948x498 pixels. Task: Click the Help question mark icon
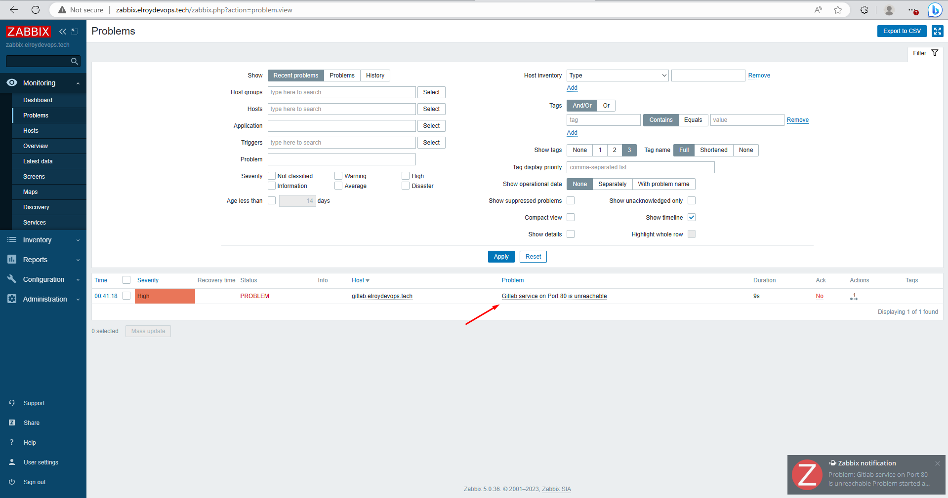12,442
